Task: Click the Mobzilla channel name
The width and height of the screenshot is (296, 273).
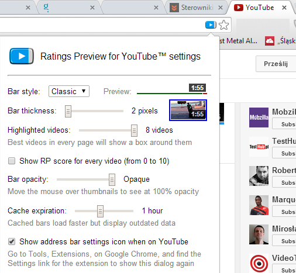Action: (284, 112)
